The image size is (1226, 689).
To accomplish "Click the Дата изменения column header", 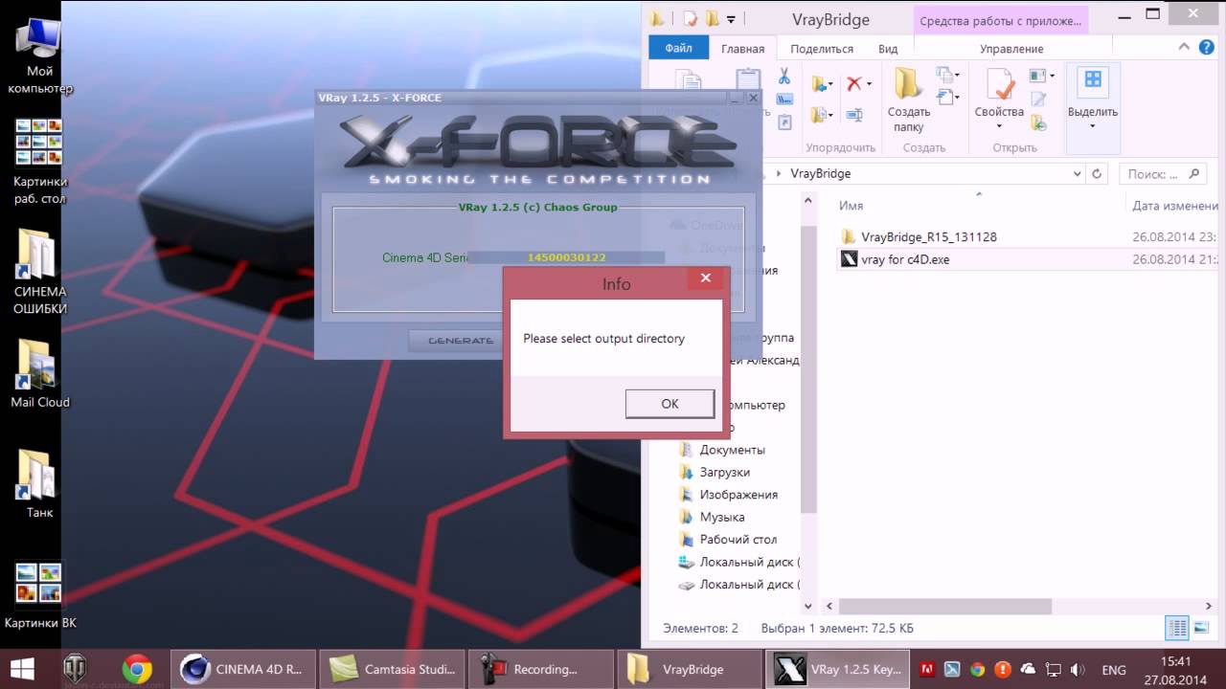I will [1175, 206].
